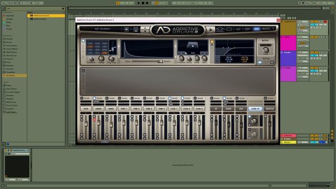This screenshot has width=336, height=189.
Task: Click the Addictive Drums 2 logo
Action: 177,30
